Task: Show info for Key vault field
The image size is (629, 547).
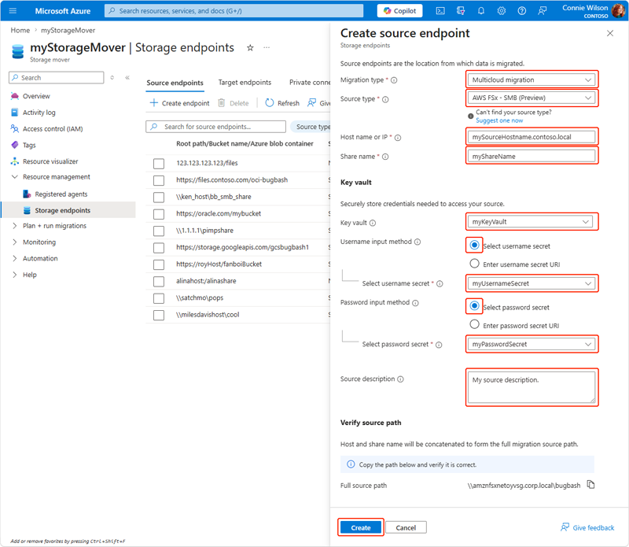Action: pyautogui.click(x=373, y=223)
